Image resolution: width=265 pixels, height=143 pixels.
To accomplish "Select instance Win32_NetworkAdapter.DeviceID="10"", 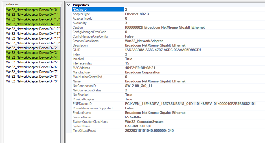I will click(33, 19).
